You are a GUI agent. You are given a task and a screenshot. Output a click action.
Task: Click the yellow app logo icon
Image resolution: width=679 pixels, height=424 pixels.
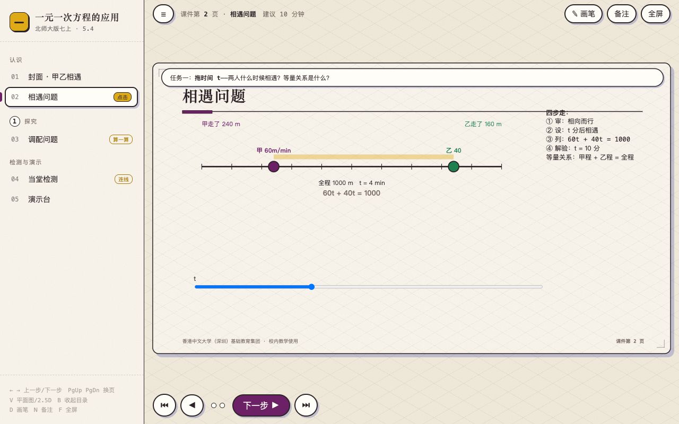[x=19, y=22]
